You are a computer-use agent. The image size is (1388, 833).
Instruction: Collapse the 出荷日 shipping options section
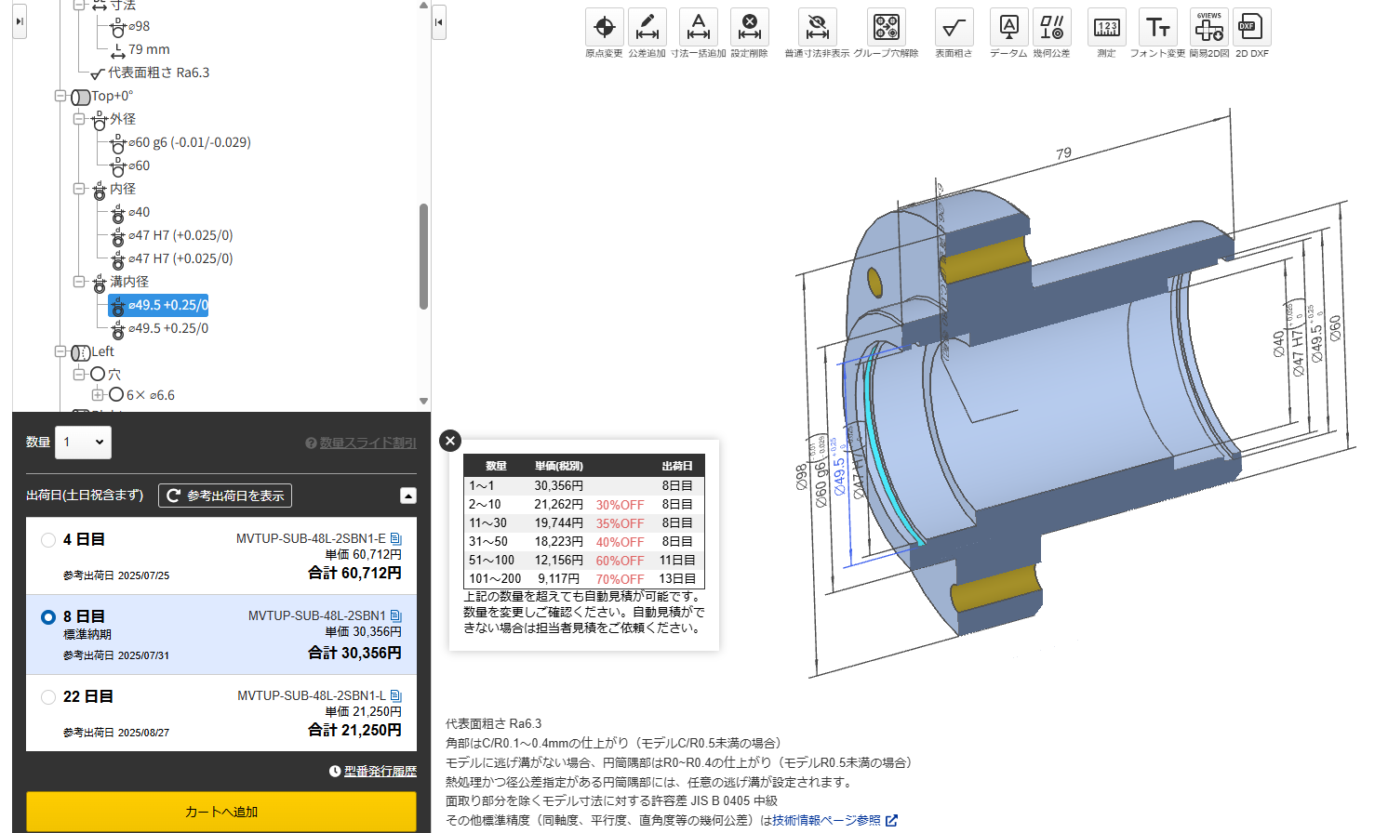(x=408, y=496)
